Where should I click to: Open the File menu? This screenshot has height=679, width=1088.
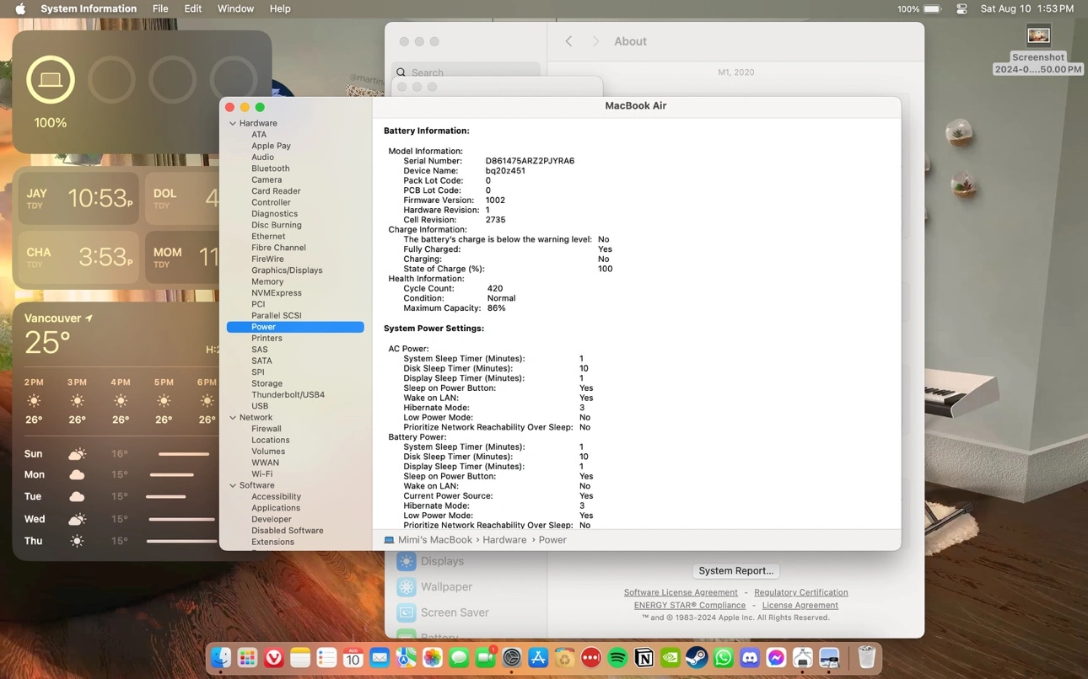(x=160, y=8)
